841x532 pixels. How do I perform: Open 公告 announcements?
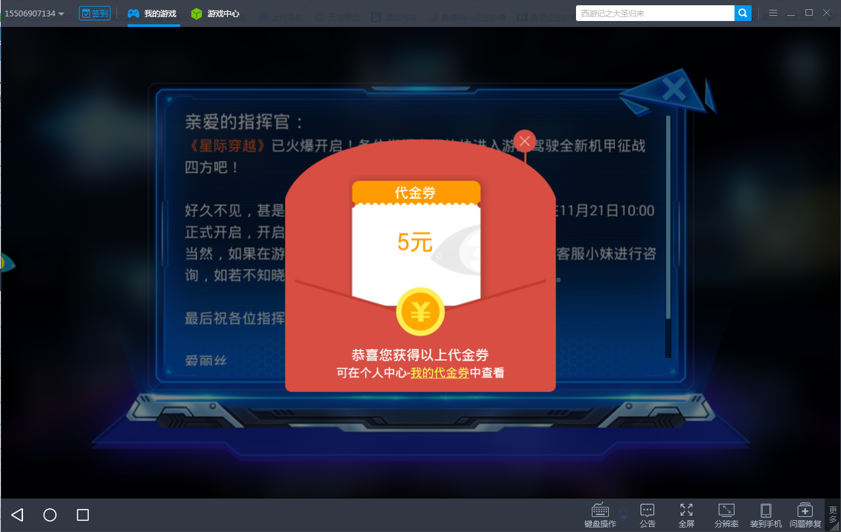tap(648, 516)
